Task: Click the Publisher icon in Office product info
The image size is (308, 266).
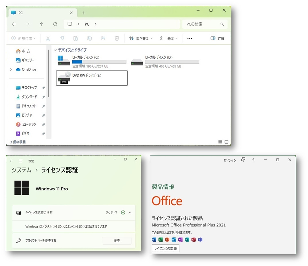Action: pyautogui.click(x=187, y=240)
